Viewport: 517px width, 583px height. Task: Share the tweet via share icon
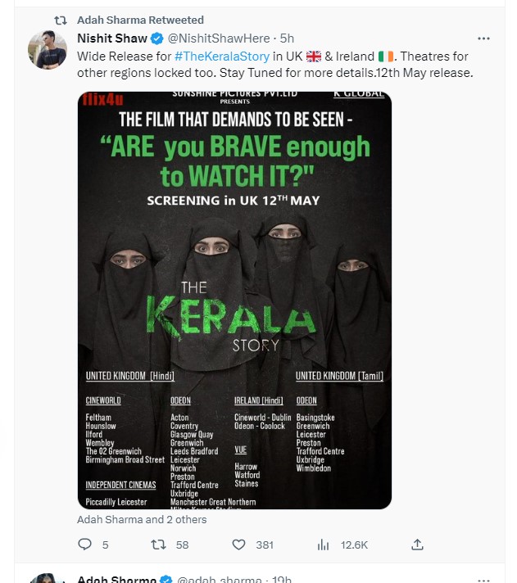point(417,545)
